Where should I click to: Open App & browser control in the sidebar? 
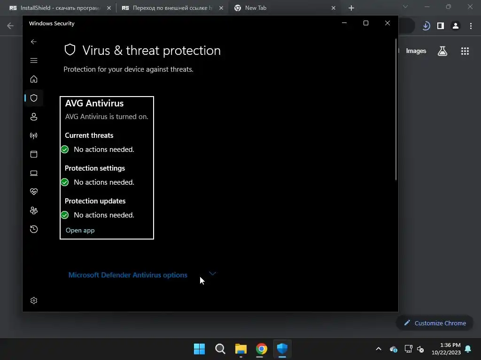click(x=34, y=154)
